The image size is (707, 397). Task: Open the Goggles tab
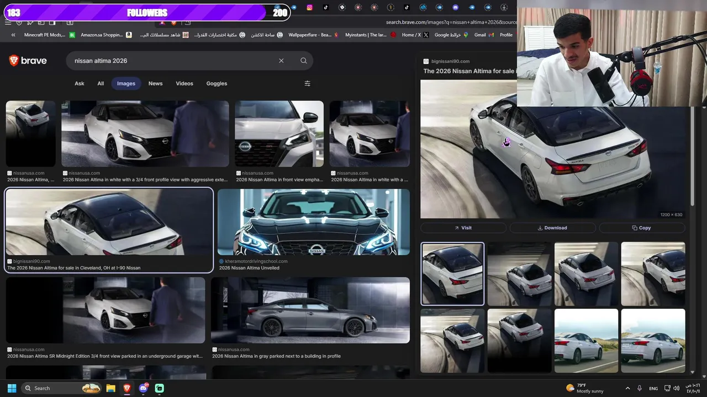point(217,83)
